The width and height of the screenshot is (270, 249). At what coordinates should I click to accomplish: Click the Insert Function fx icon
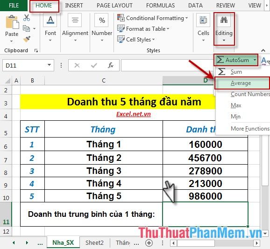pyautogui.click(x=111, y=65)
